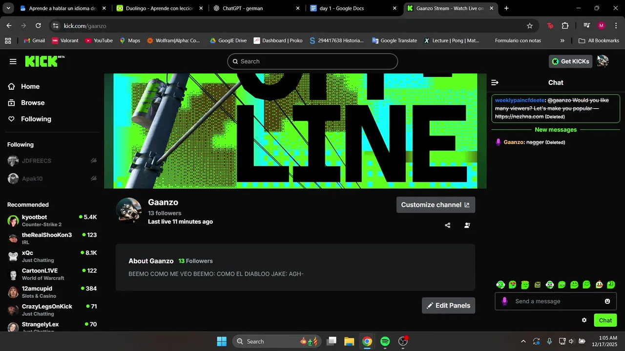Open a new Chrome tab
This screenshot has height=351, width=625.
click(506, 8)
